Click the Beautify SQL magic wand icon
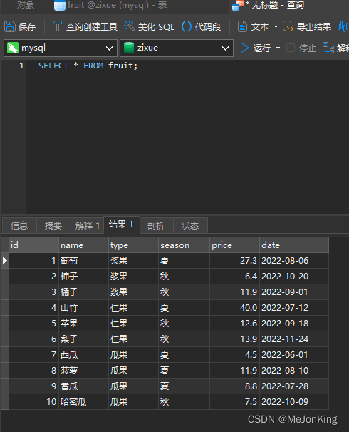 pos(129,26)
